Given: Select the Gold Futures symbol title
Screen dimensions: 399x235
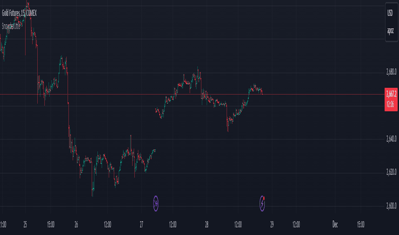Looking at the screenshot, I should pyautogui.click(x=19, y=13).
